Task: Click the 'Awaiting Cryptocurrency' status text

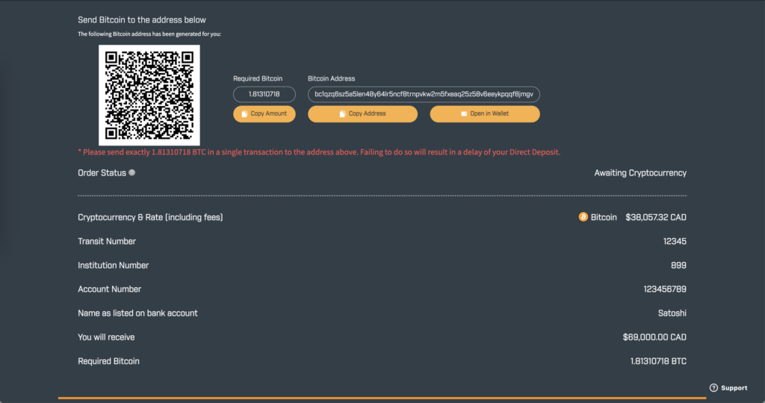Action: coord(640,173)
